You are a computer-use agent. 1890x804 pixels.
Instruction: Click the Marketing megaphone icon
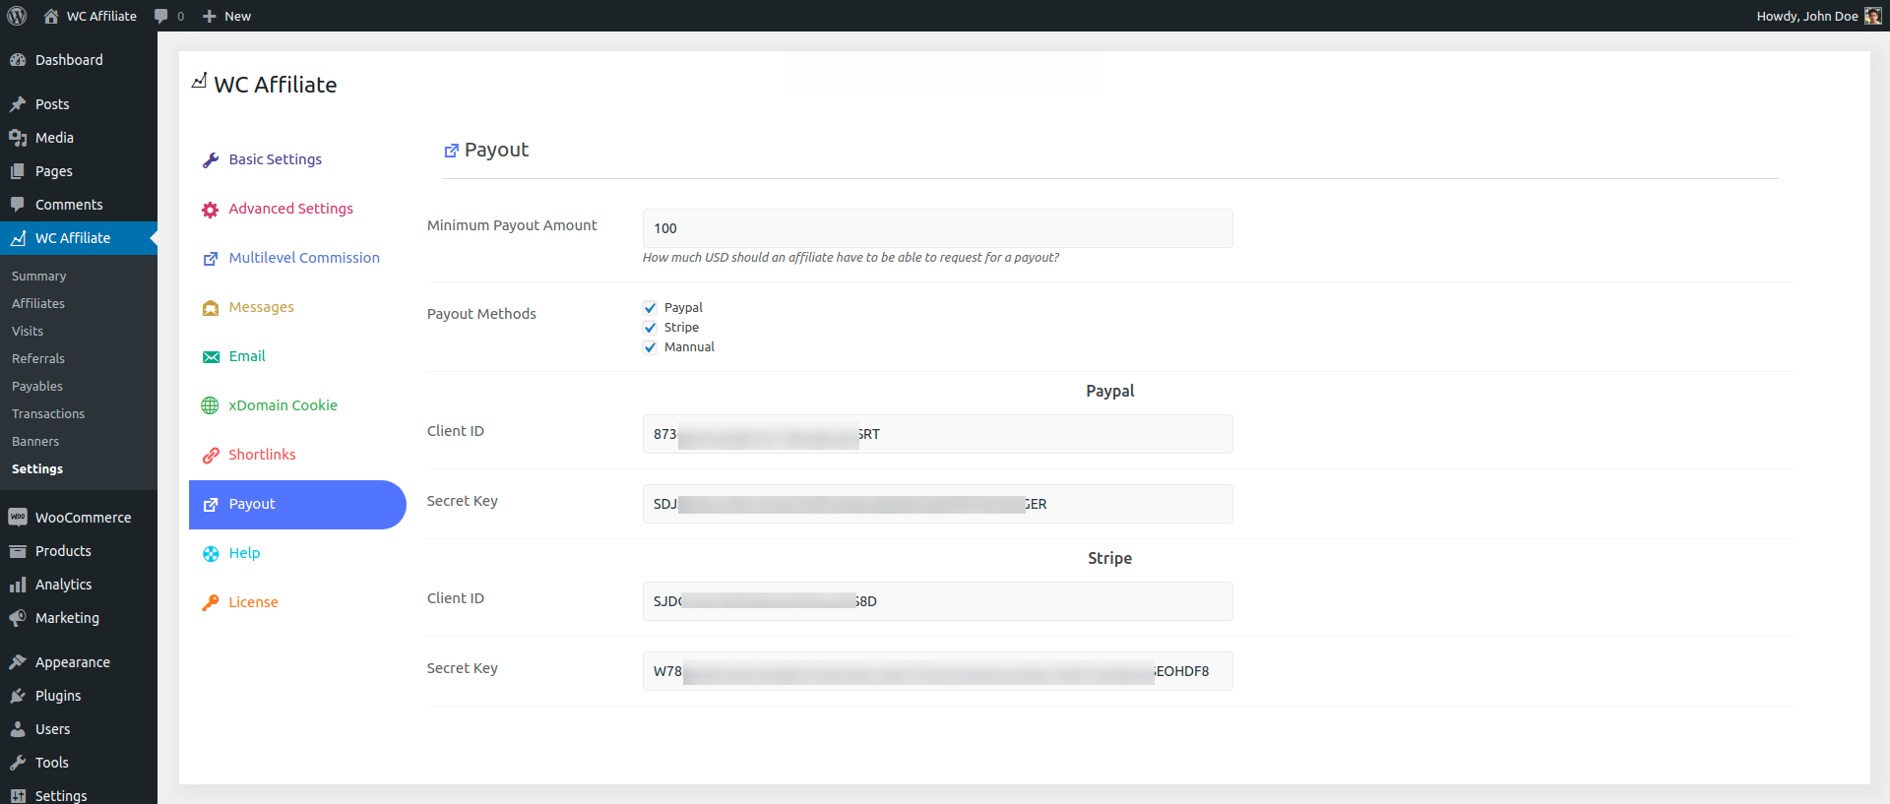[x=18, y=618]
